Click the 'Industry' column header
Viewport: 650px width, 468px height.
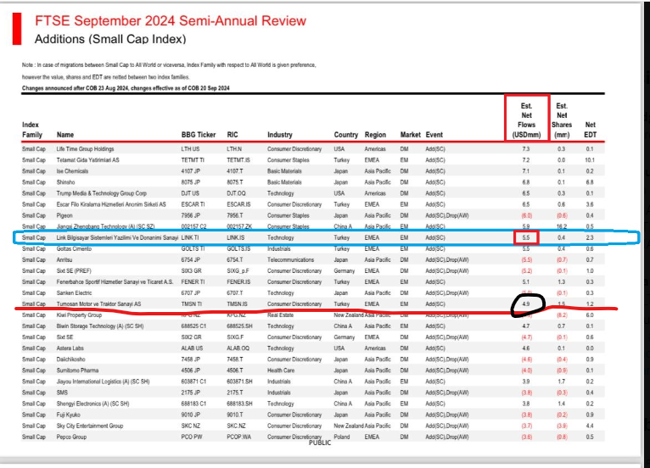[x=280, y=135]
